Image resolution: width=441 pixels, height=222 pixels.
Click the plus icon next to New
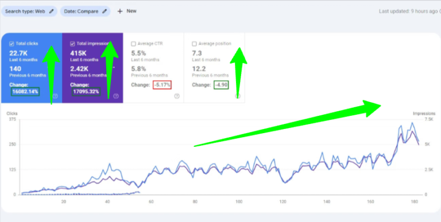(120, 11)
